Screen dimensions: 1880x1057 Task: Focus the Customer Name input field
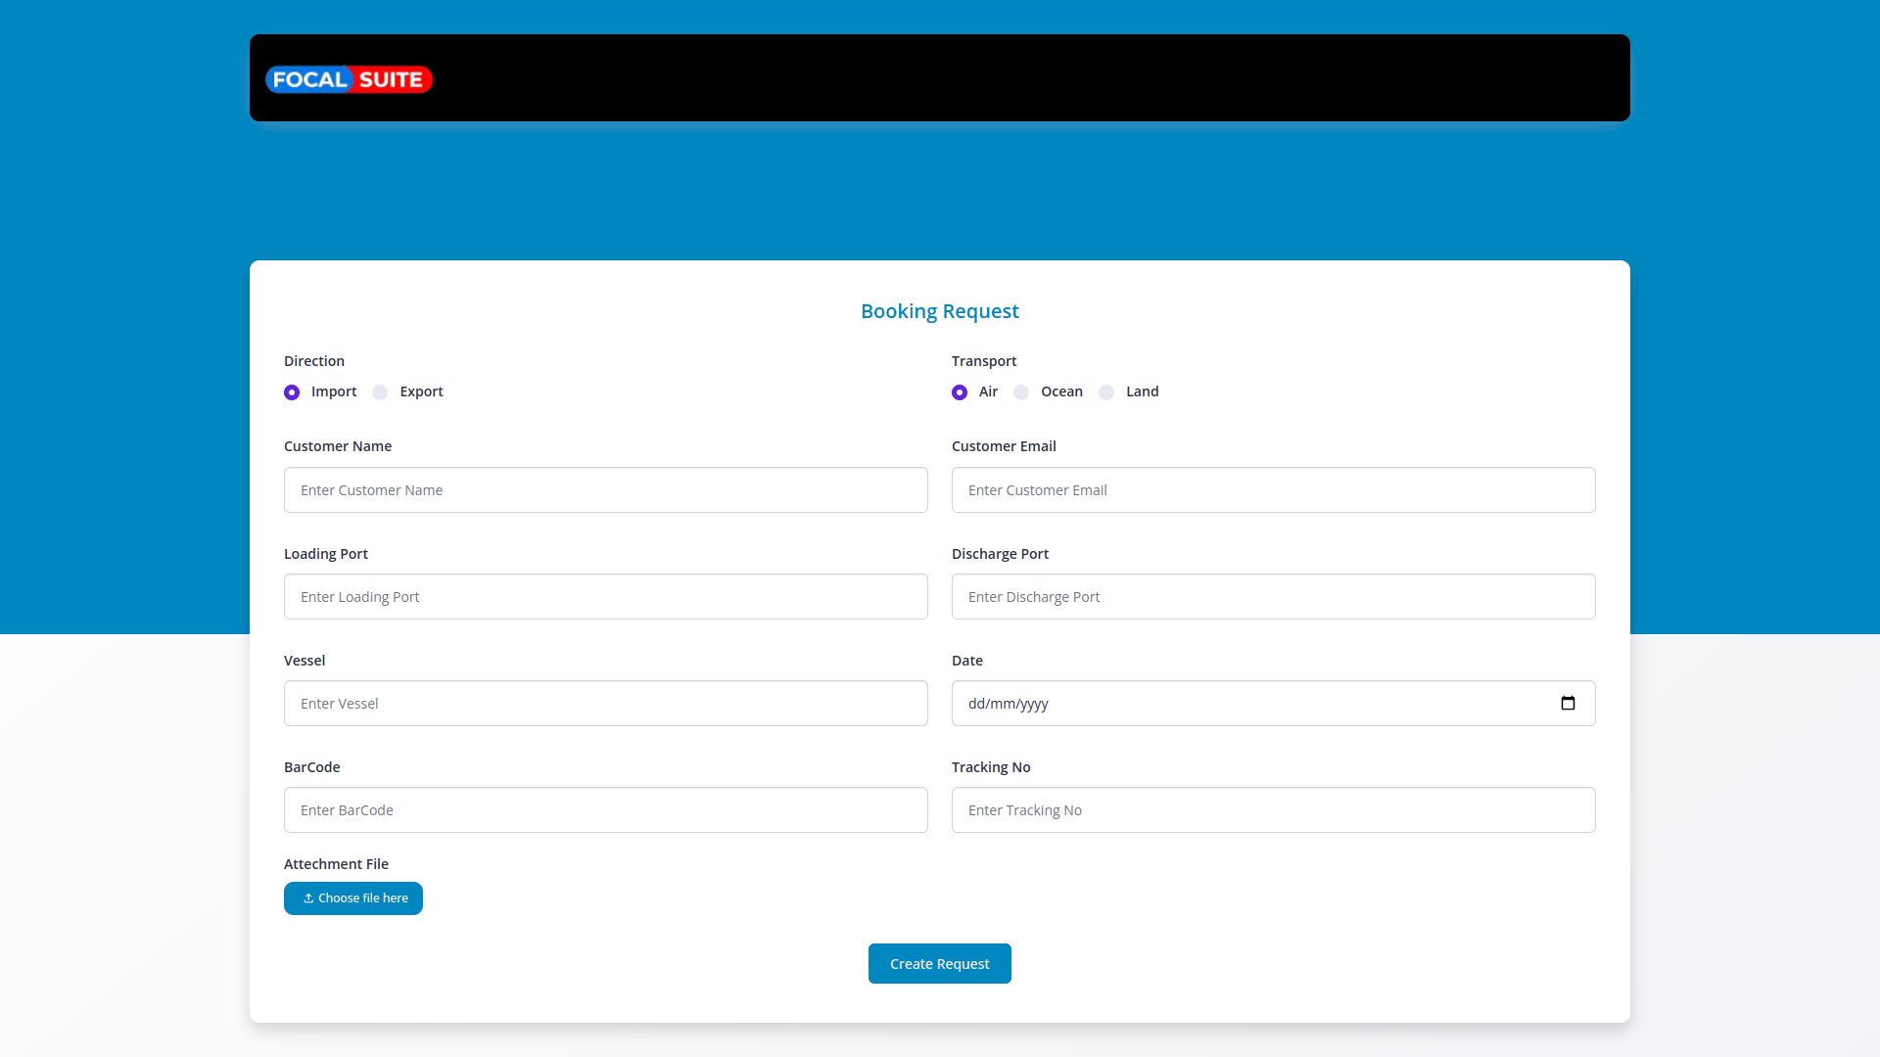click(605, 489)
